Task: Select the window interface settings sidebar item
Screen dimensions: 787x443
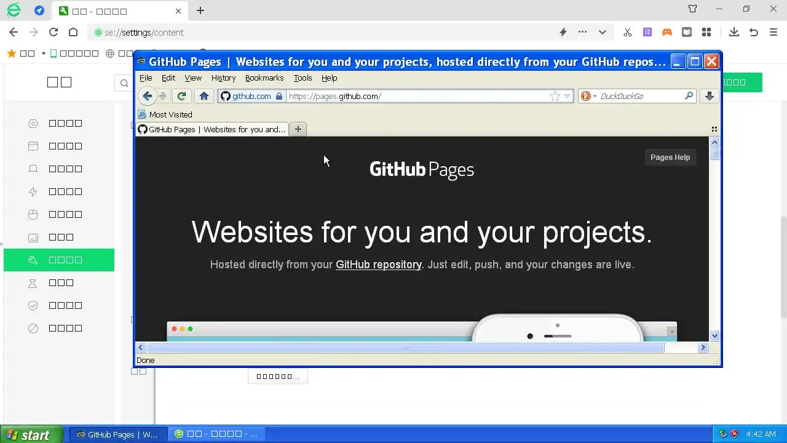Action: tap(59, 146)
